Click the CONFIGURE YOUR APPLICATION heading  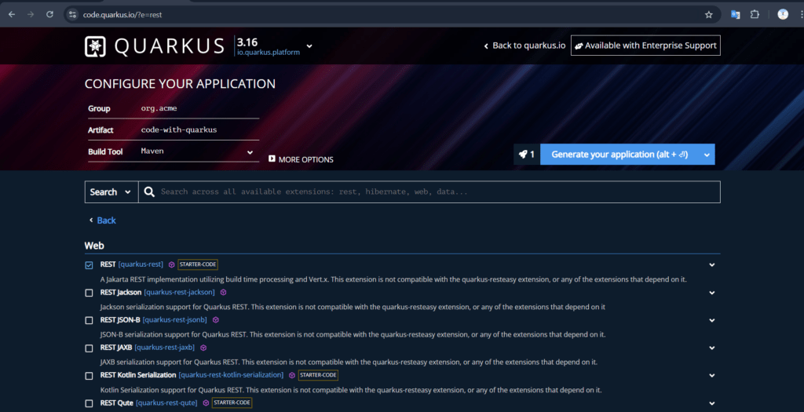click(180, 83)
